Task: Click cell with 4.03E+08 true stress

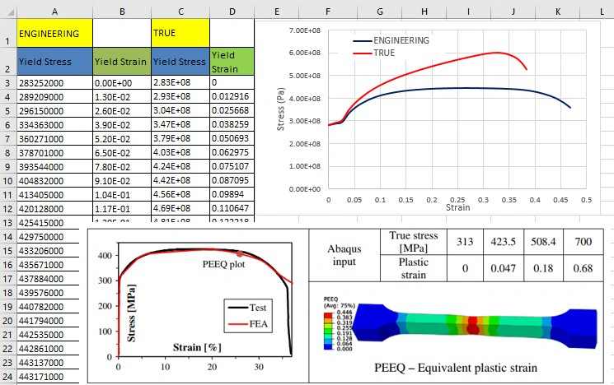Action: tap(180, 153)
